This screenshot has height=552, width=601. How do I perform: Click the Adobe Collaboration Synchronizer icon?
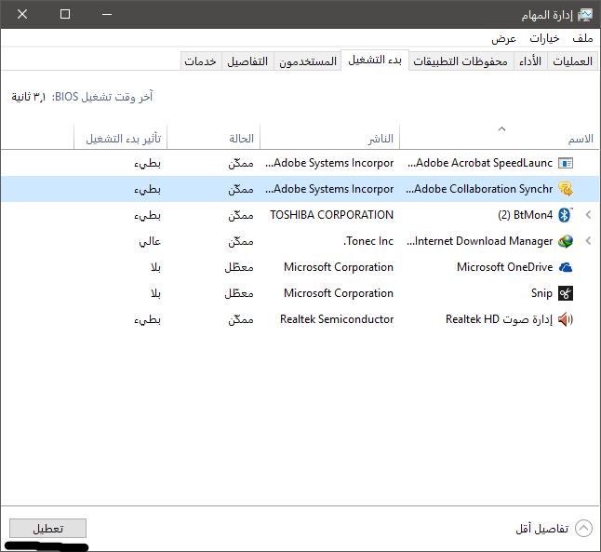tap(566, 189)
